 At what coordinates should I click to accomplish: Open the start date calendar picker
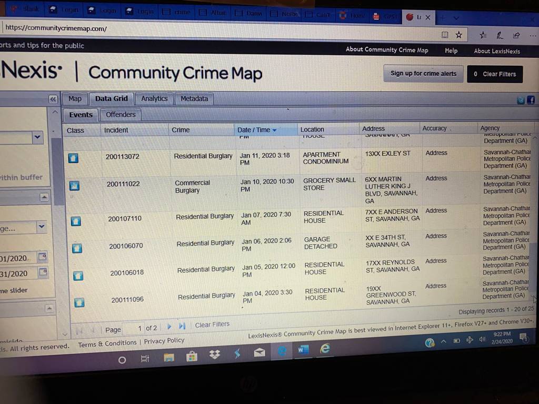pos(43,257)
